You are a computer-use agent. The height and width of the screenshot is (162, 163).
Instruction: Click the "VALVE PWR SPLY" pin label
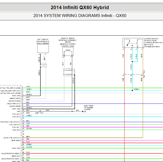click(x=14, y=104)
